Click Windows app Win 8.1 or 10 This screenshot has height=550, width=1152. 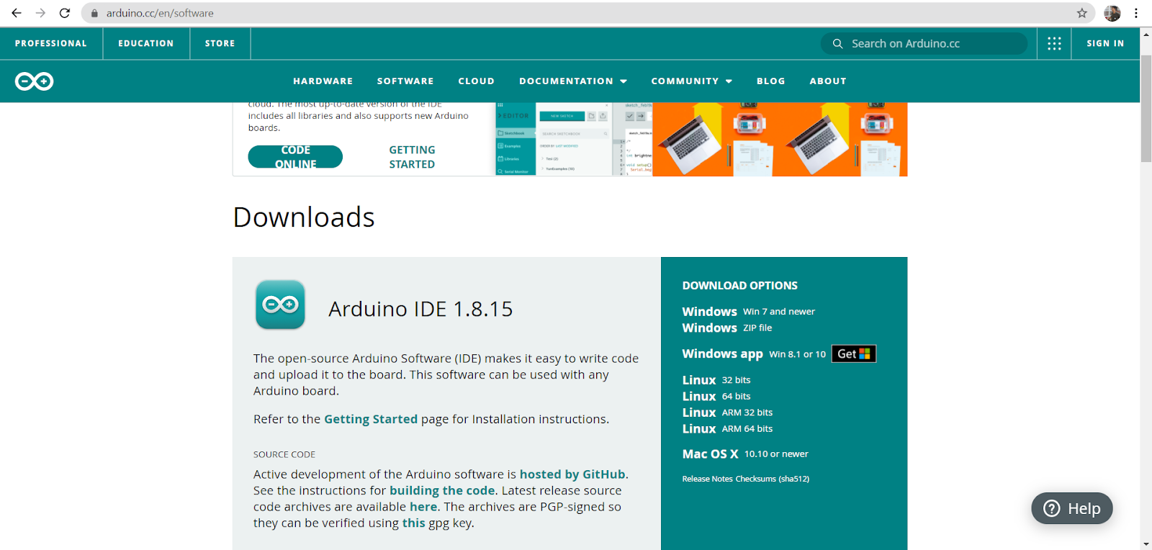pyautogui.click(x=754, y=353)
